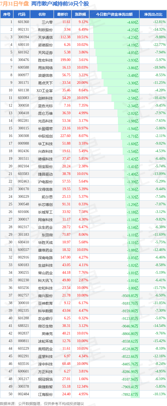This screenshot has width=167, height=406.
Task: Click stock name 科华数据
Action: tap(45, 311)
